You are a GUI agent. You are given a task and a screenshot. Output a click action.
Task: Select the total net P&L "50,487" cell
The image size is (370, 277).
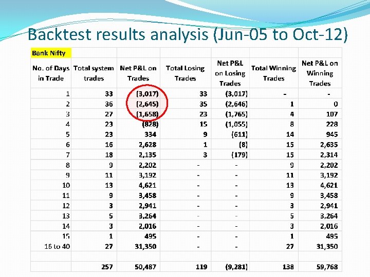(145, 267)
